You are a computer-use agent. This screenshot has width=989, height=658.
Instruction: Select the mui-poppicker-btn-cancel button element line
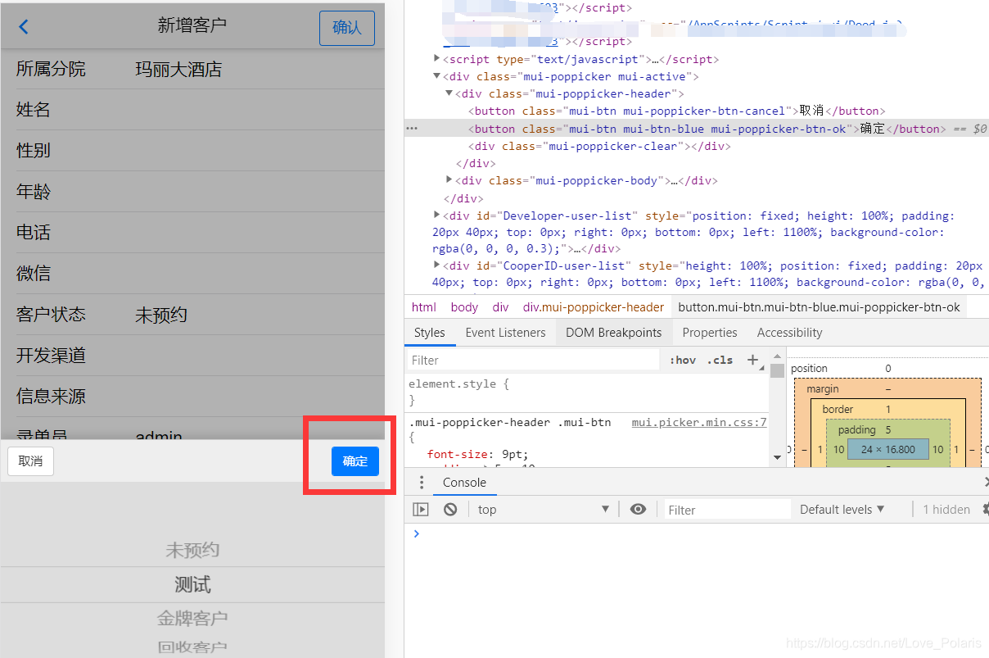pos(677,111)
